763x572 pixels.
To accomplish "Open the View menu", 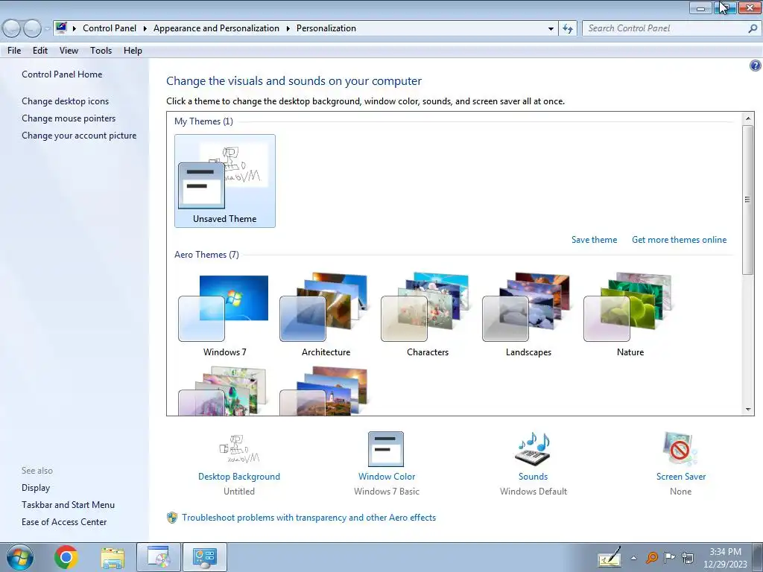I will [69, 51].
